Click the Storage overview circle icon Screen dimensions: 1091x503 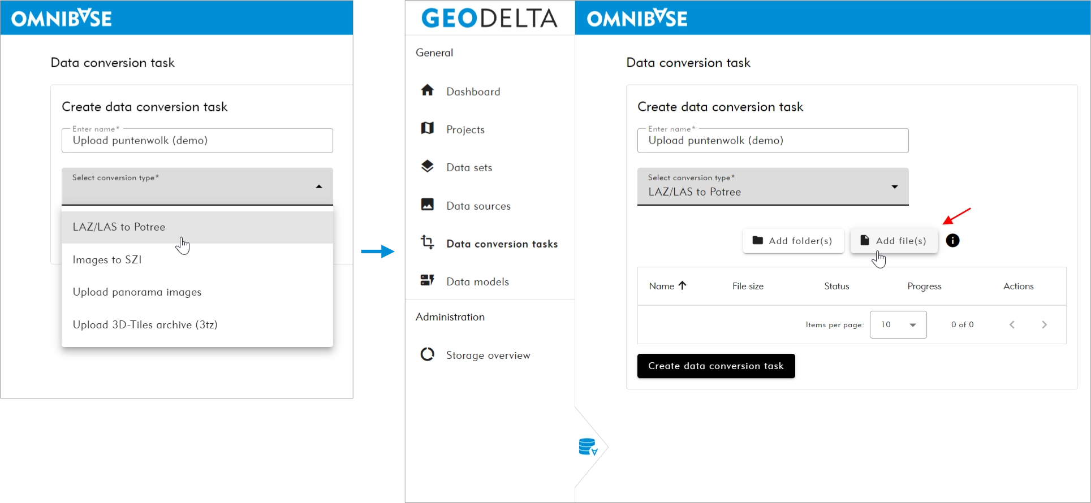click(428, 354)
